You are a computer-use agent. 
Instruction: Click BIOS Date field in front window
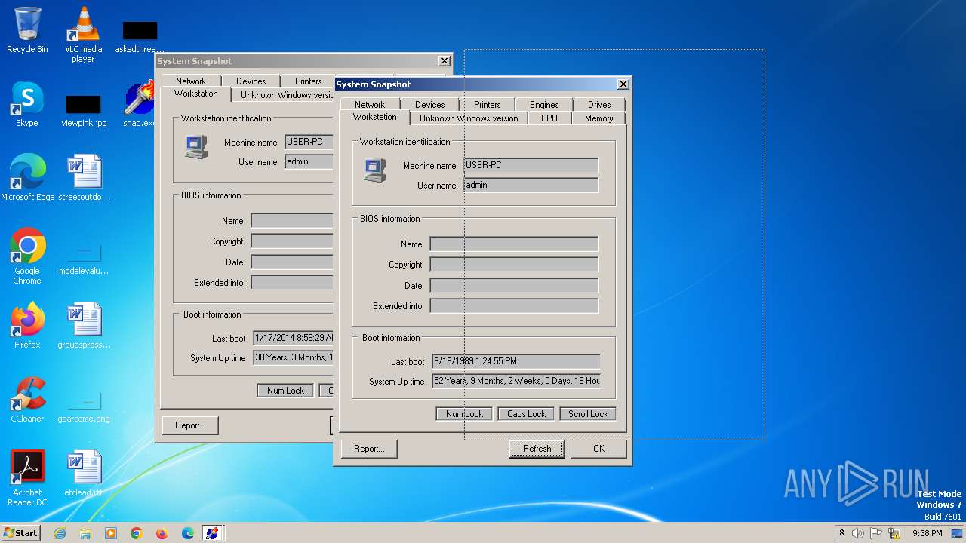(x=514, y=286)
